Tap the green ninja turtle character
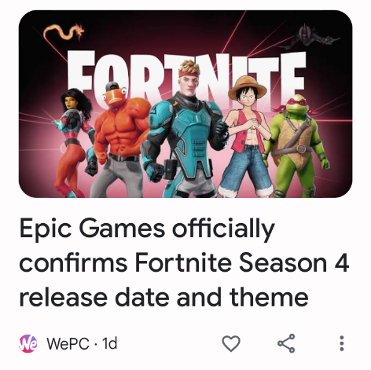This screenshot has height=370, width=371. tap(299, 147)
